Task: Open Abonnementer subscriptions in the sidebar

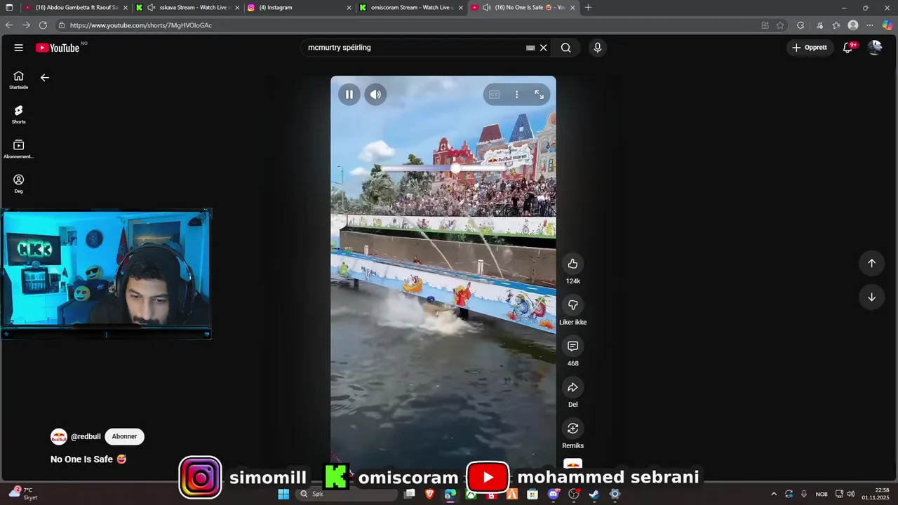Action: (x=19, y=149)
